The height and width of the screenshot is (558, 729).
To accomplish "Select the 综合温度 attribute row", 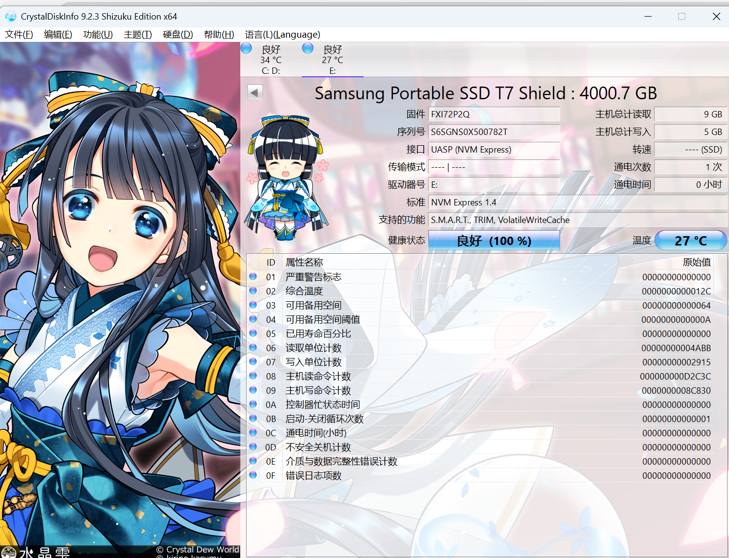I will click(480, 291).
